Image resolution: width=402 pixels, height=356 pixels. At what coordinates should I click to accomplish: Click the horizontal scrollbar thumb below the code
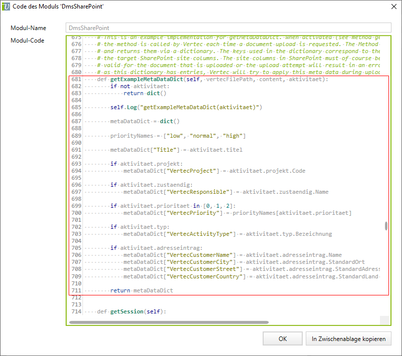168,322
